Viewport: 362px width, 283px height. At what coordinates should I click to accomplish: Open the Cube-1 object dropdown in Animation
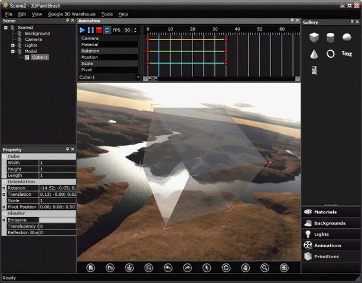pyautogui.click(x=109, y=77)
